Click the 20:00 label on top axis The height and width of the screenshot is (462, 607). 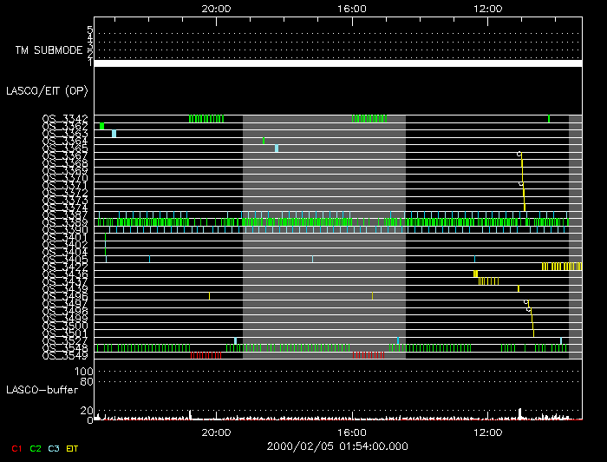click(216, 9)
